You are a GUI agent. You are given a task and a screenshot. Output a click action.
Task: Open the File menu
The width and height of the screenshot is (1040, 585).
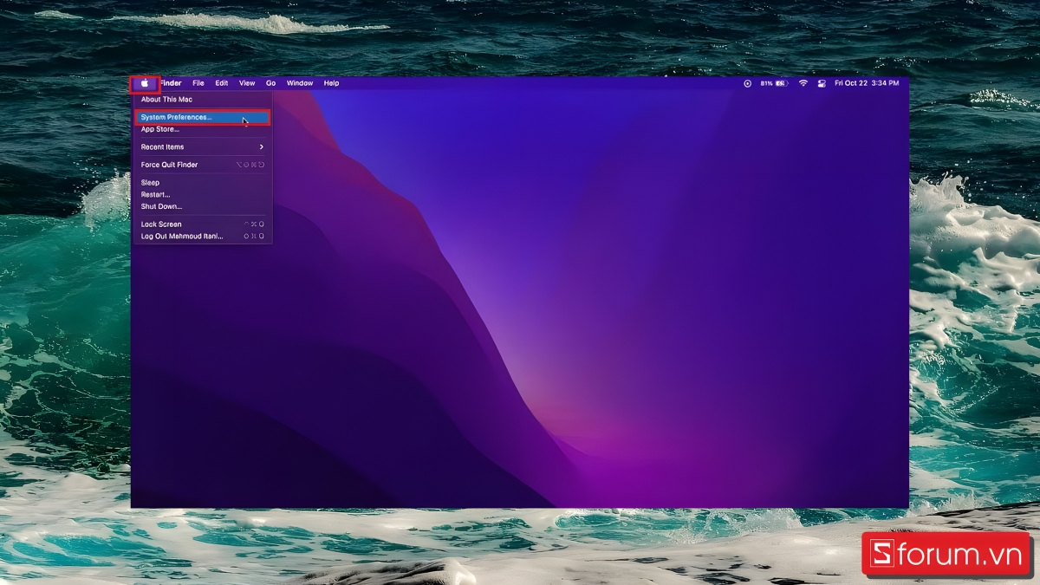(198, 83)
